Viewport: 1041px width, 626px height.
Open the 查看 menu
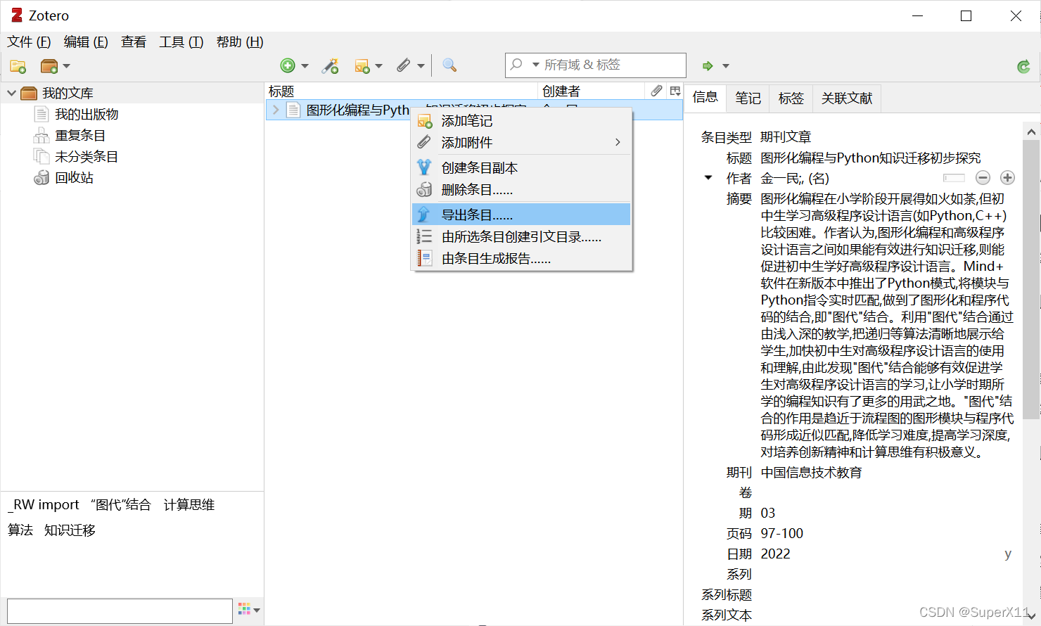(134, 42)
